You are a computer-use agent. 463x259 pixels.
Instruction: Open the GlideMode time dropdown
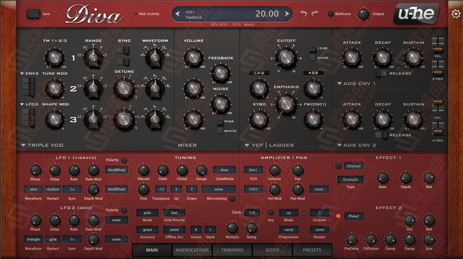(225, 170)
